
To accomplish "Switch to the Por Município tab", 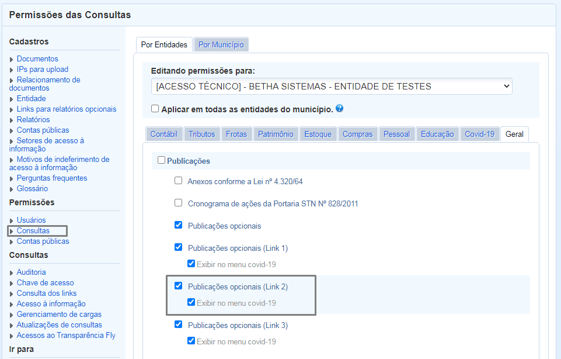I will pyautogui.click(x=221, y=44).
